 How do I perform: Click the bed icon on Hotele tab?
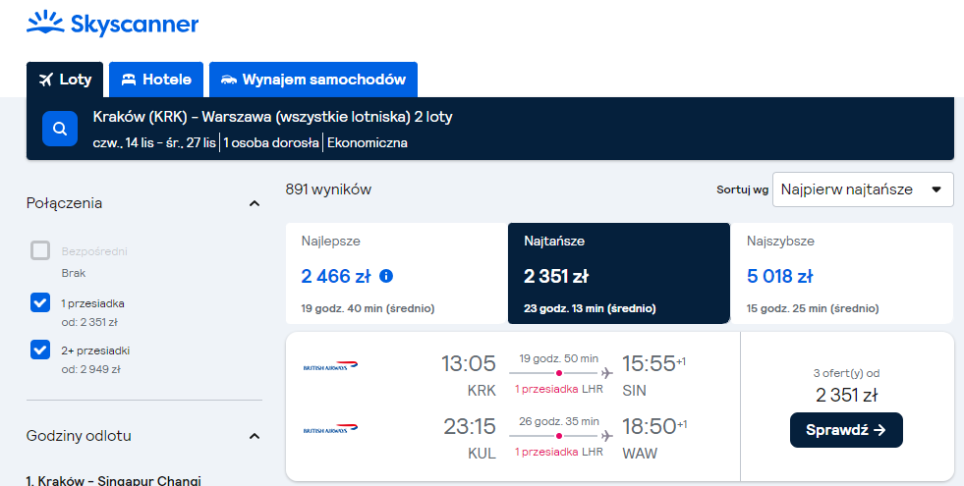129,80
